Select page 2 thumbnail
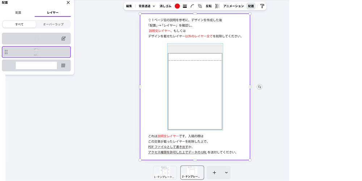Image resolution: width=362 pixels, height=181 pixels. (x=192, y=172)
